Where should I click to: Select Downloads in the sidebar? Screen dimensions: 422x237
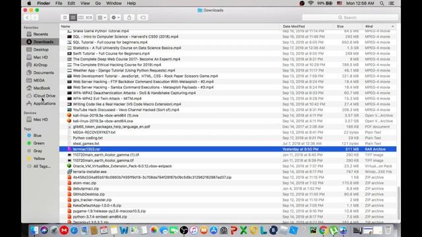(40, 42)
